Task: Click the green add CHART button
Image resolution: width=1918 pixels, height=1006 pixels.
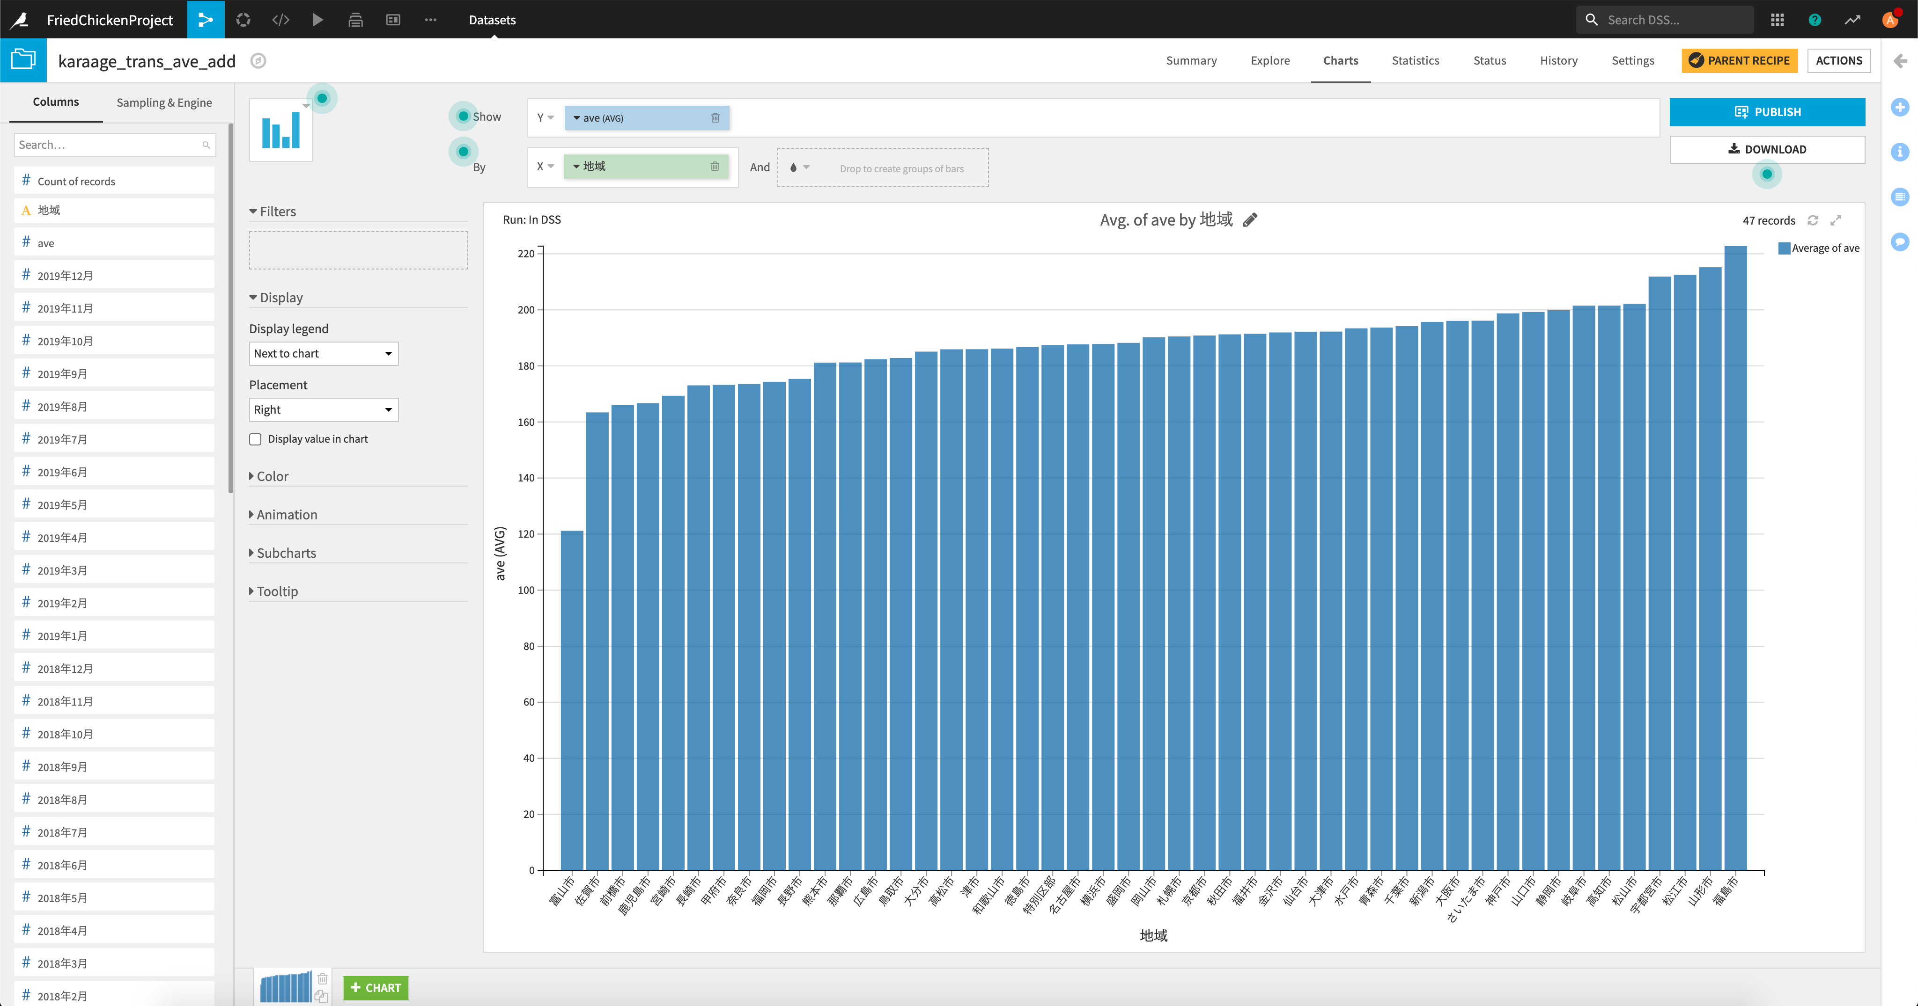Action: tap(375, 987)
